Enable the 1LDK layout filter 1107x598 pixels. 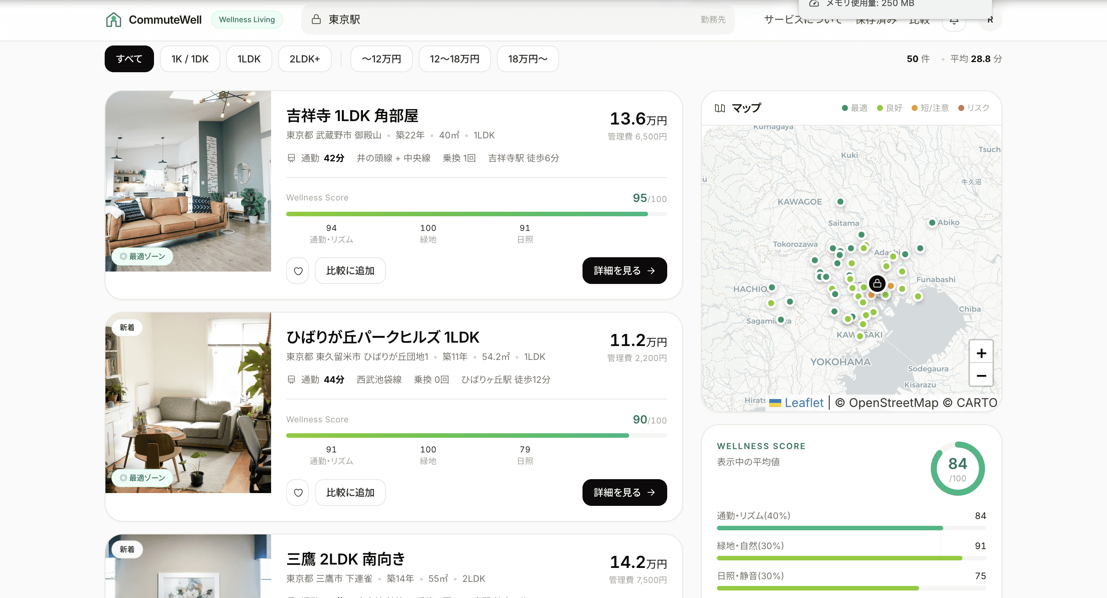tap(249, 59)
